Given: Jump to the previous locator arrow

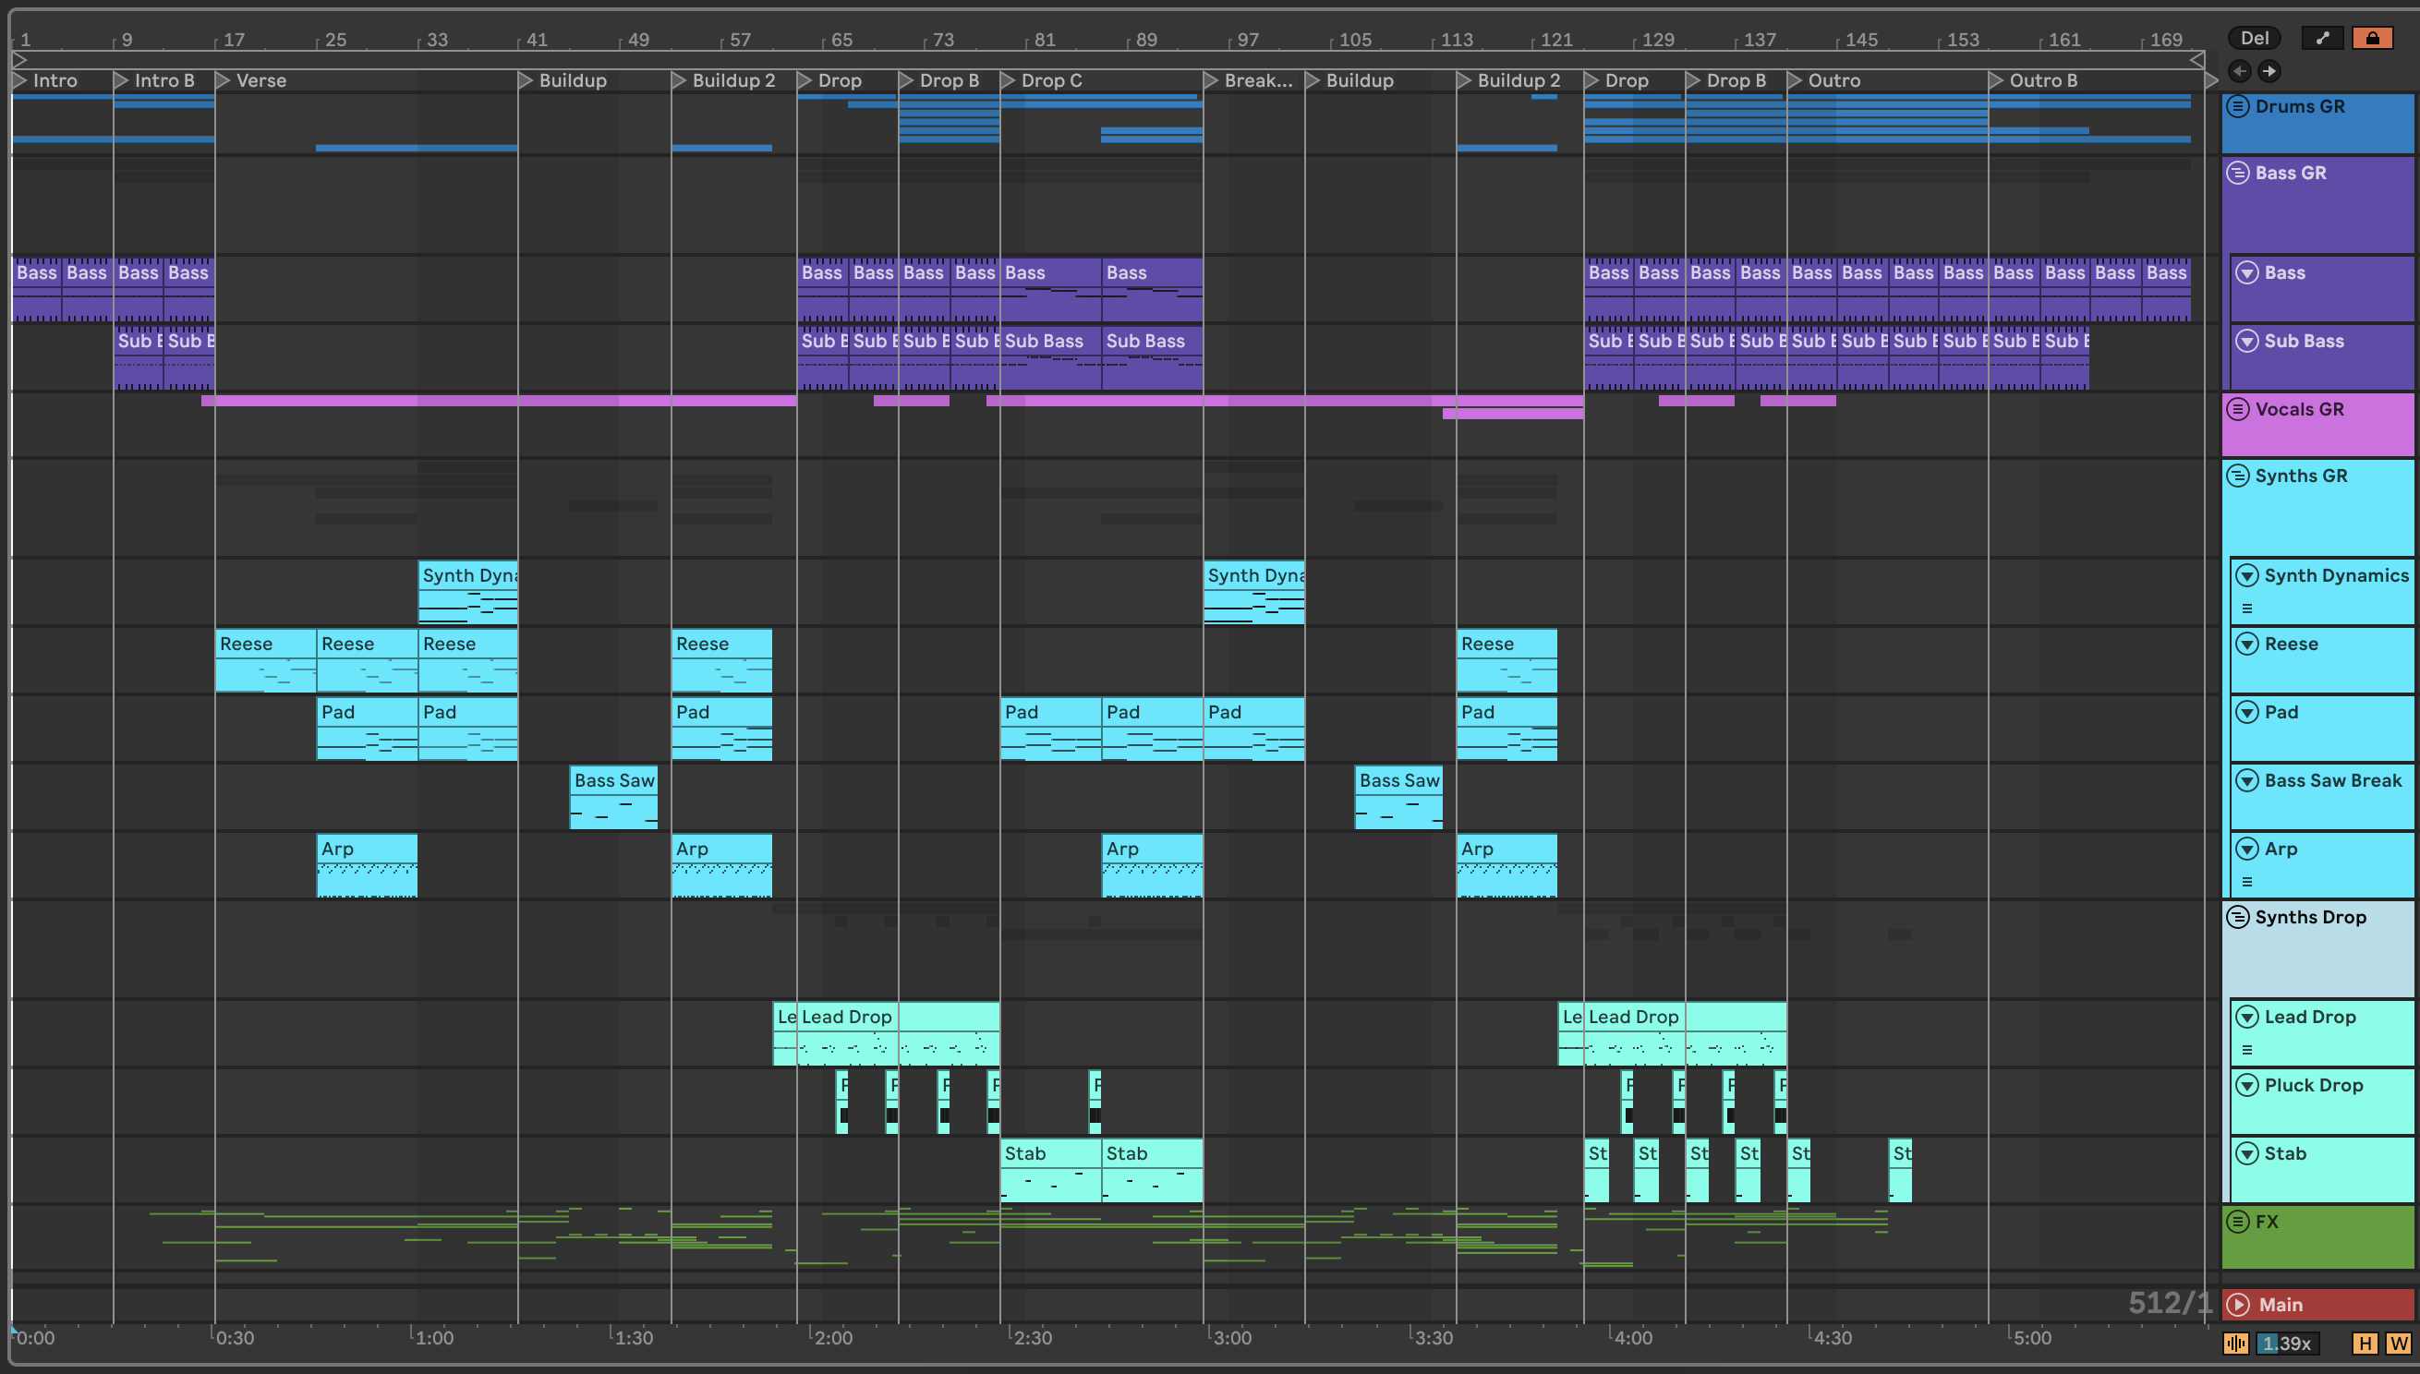Looking at the screenshot, I should point(2239,71).
